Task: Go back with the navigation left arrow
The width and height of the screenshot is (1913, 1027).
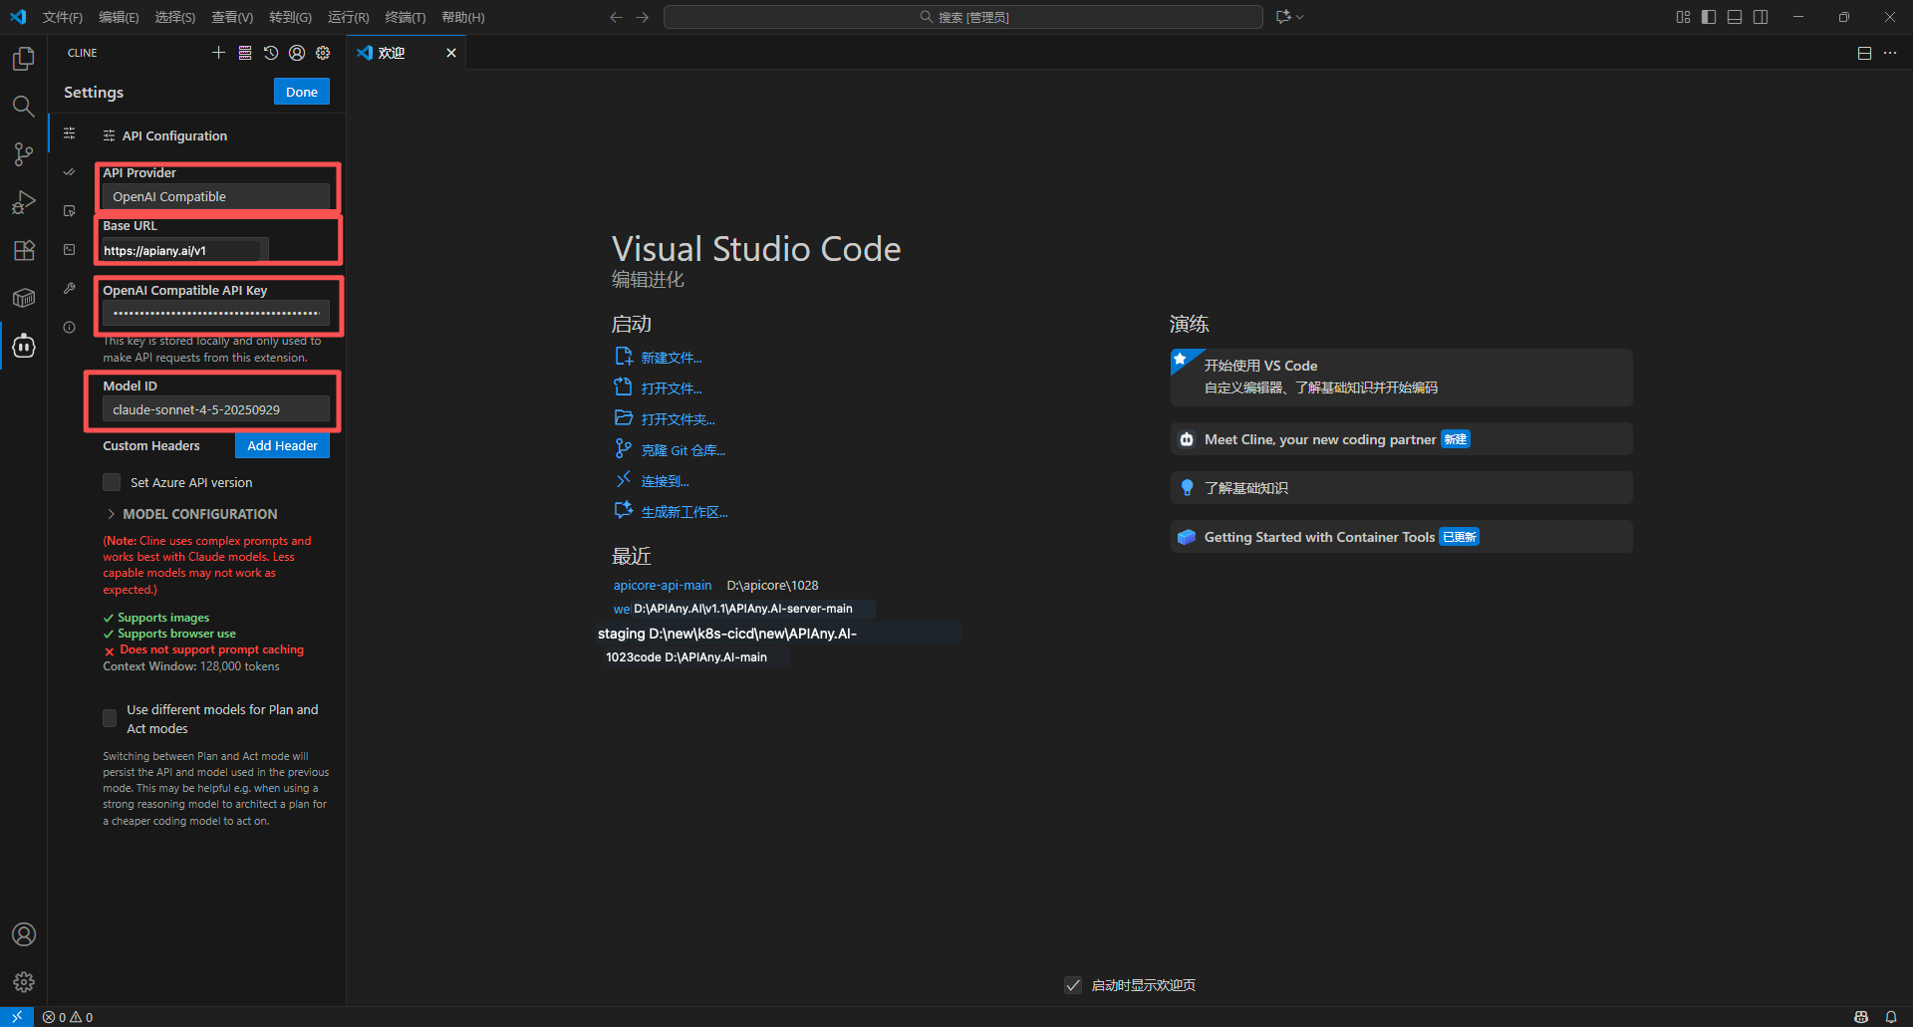Action: [616, 17]
